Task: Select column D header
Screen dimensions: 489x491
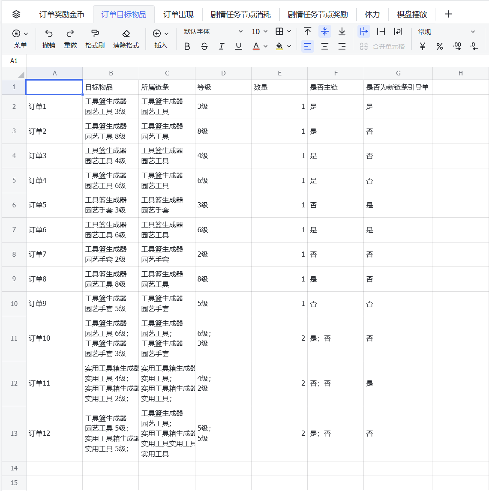Action: tap(223, 73)
